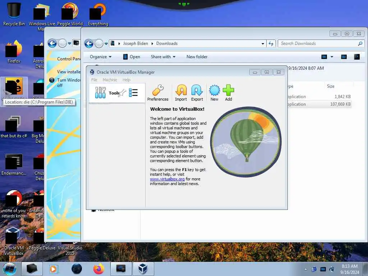Select the Recycle Bin desktop icon
Image resolution: width=368 pixels, height=276 pixels.
click(14, 14)
